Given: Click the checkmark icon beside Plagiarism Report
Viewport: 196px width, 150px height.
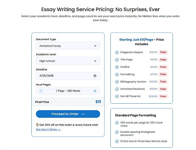Looking at the screenshot, I should tap(117, 52).
